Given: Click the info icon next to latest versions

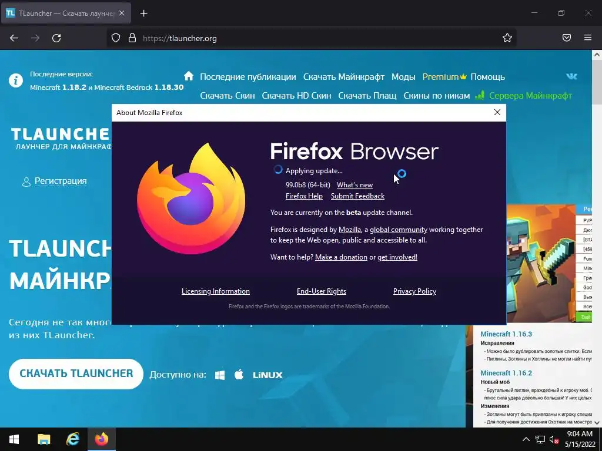Looking at the screenshot, I should click(16, 80).
